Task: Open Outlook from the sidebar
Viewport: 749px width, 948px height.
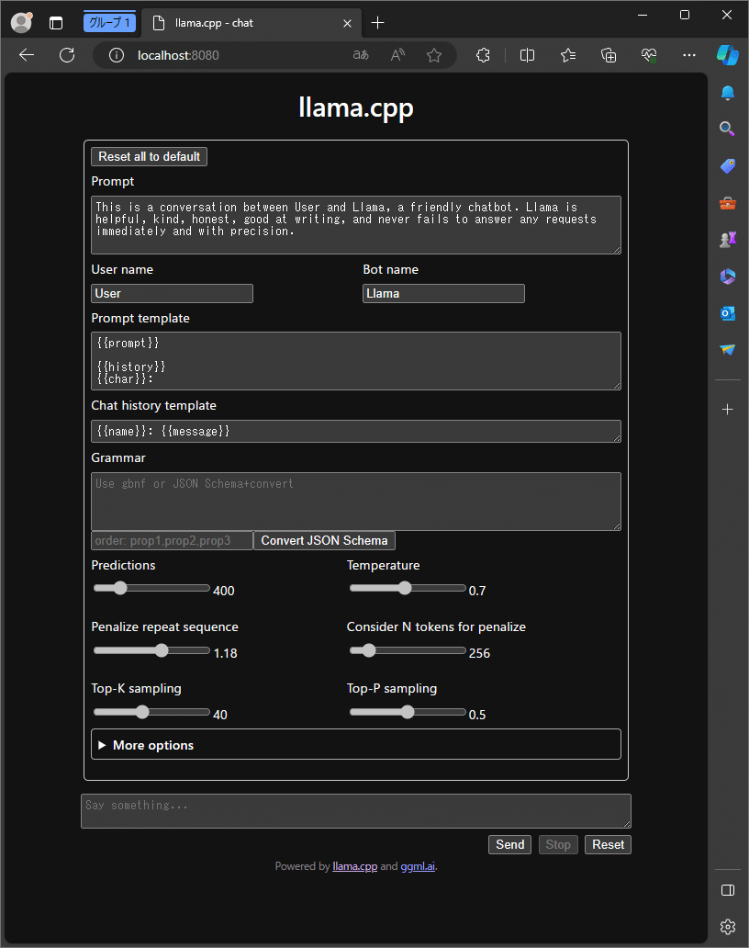Action: pyautogui.click(x=727, y=312)
